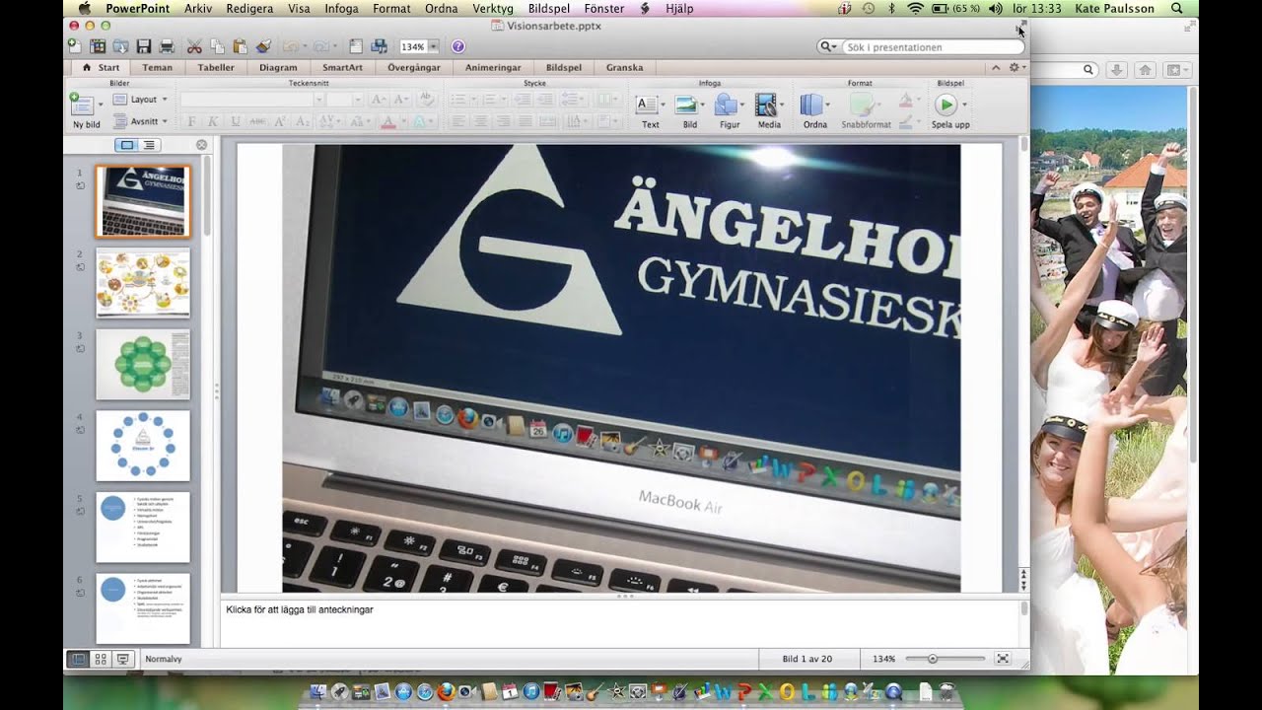Adjust the zoom slider in status bar
The image size is (1262, 710).
click(933, 659)
